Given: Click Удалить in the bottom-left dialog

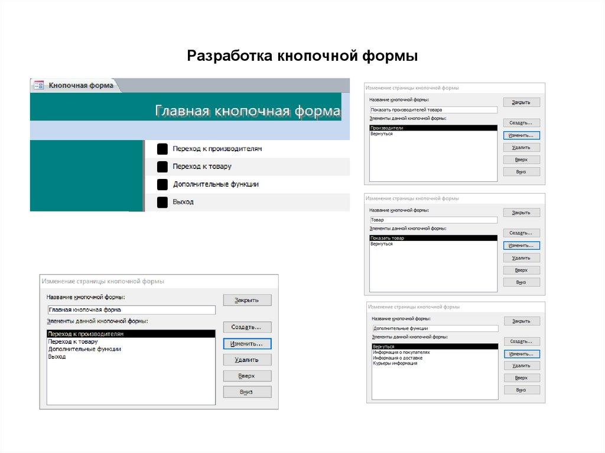Looking at the screenshot, I should pos(247,359).
